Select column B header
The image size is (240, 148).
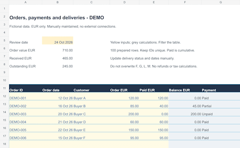coord(58,2)
